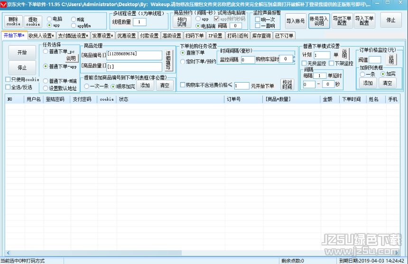Screen dimensions: 408x264
Task: Open the 扫码下单 tab
Action: tap(195, 36)
